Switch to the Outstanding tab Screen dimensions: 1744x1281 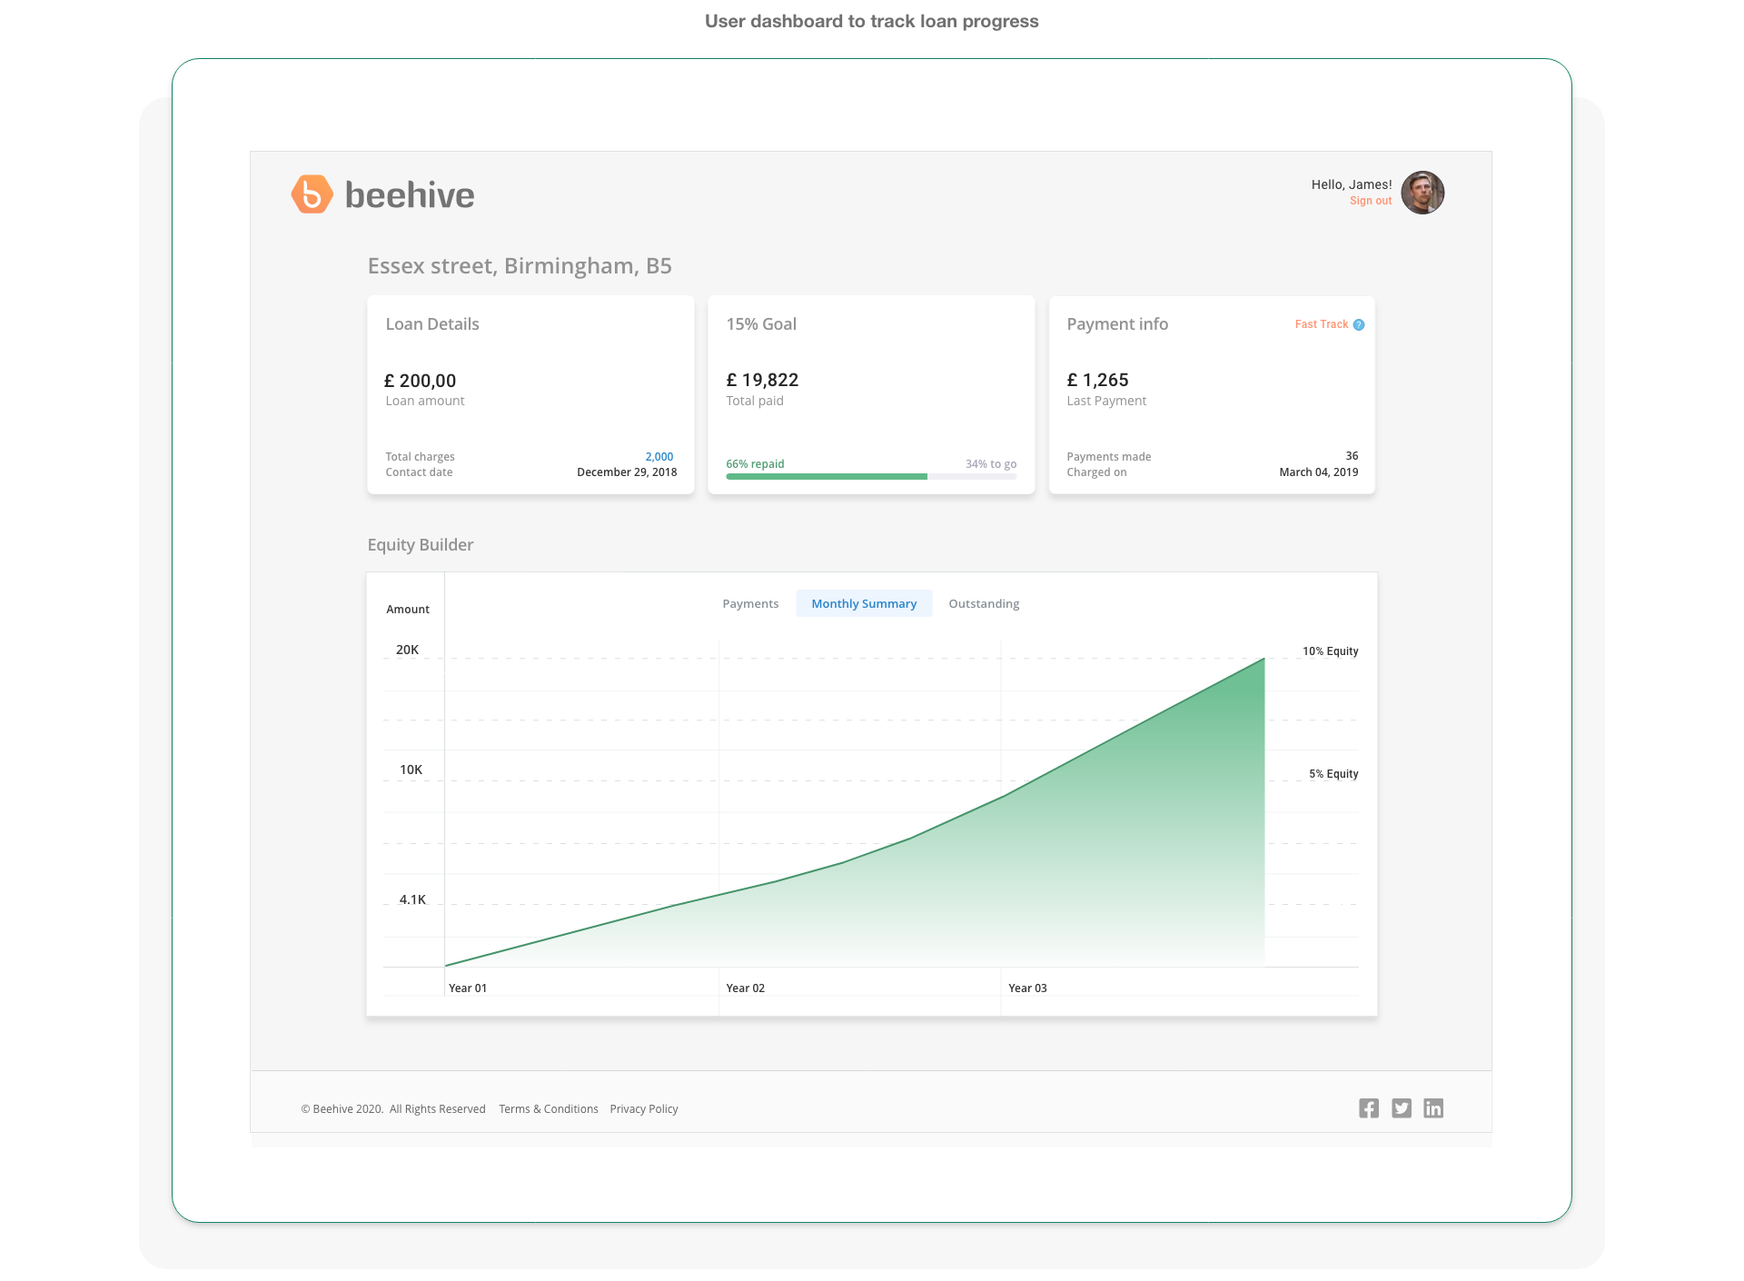[x=984, y=604]
